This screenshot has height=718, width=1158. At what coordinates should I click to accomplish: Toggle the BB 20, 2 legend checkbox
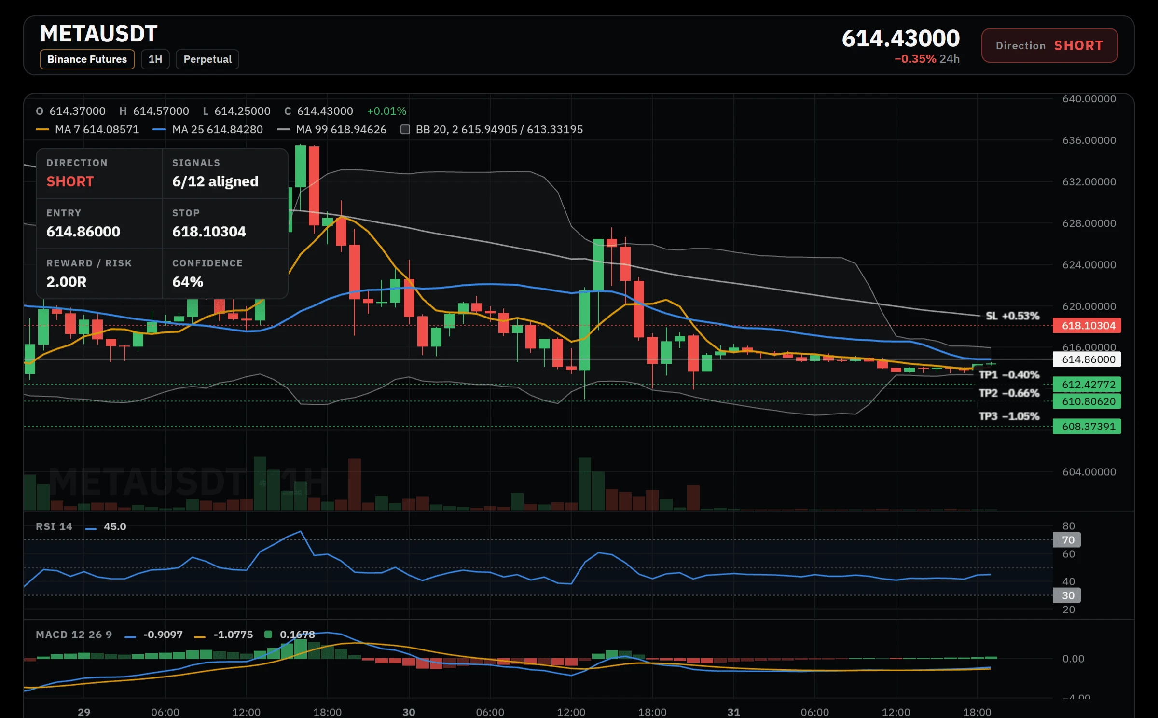(405, 129)
